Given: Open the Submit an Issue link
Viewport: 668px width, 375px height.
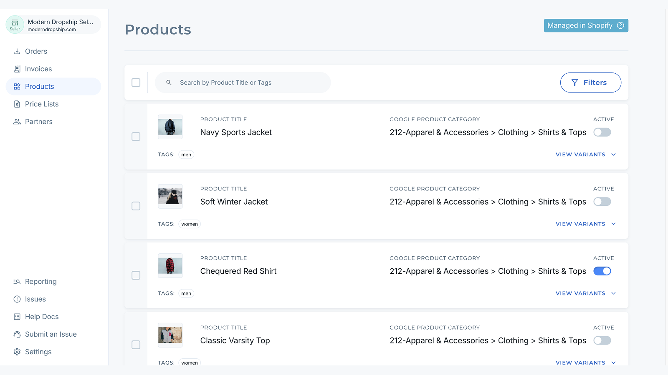Looking at the screenshot, I should (x=51, y=334).
